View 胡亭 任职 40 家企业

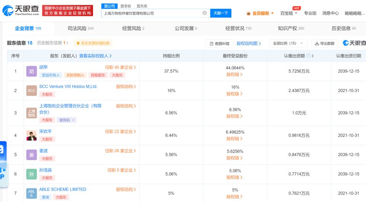point(120,67)
